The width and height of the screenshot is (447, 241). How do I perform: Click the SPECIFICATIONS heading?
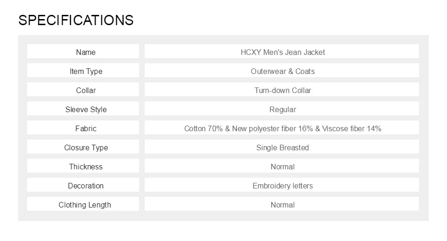[x=76, y=20]
